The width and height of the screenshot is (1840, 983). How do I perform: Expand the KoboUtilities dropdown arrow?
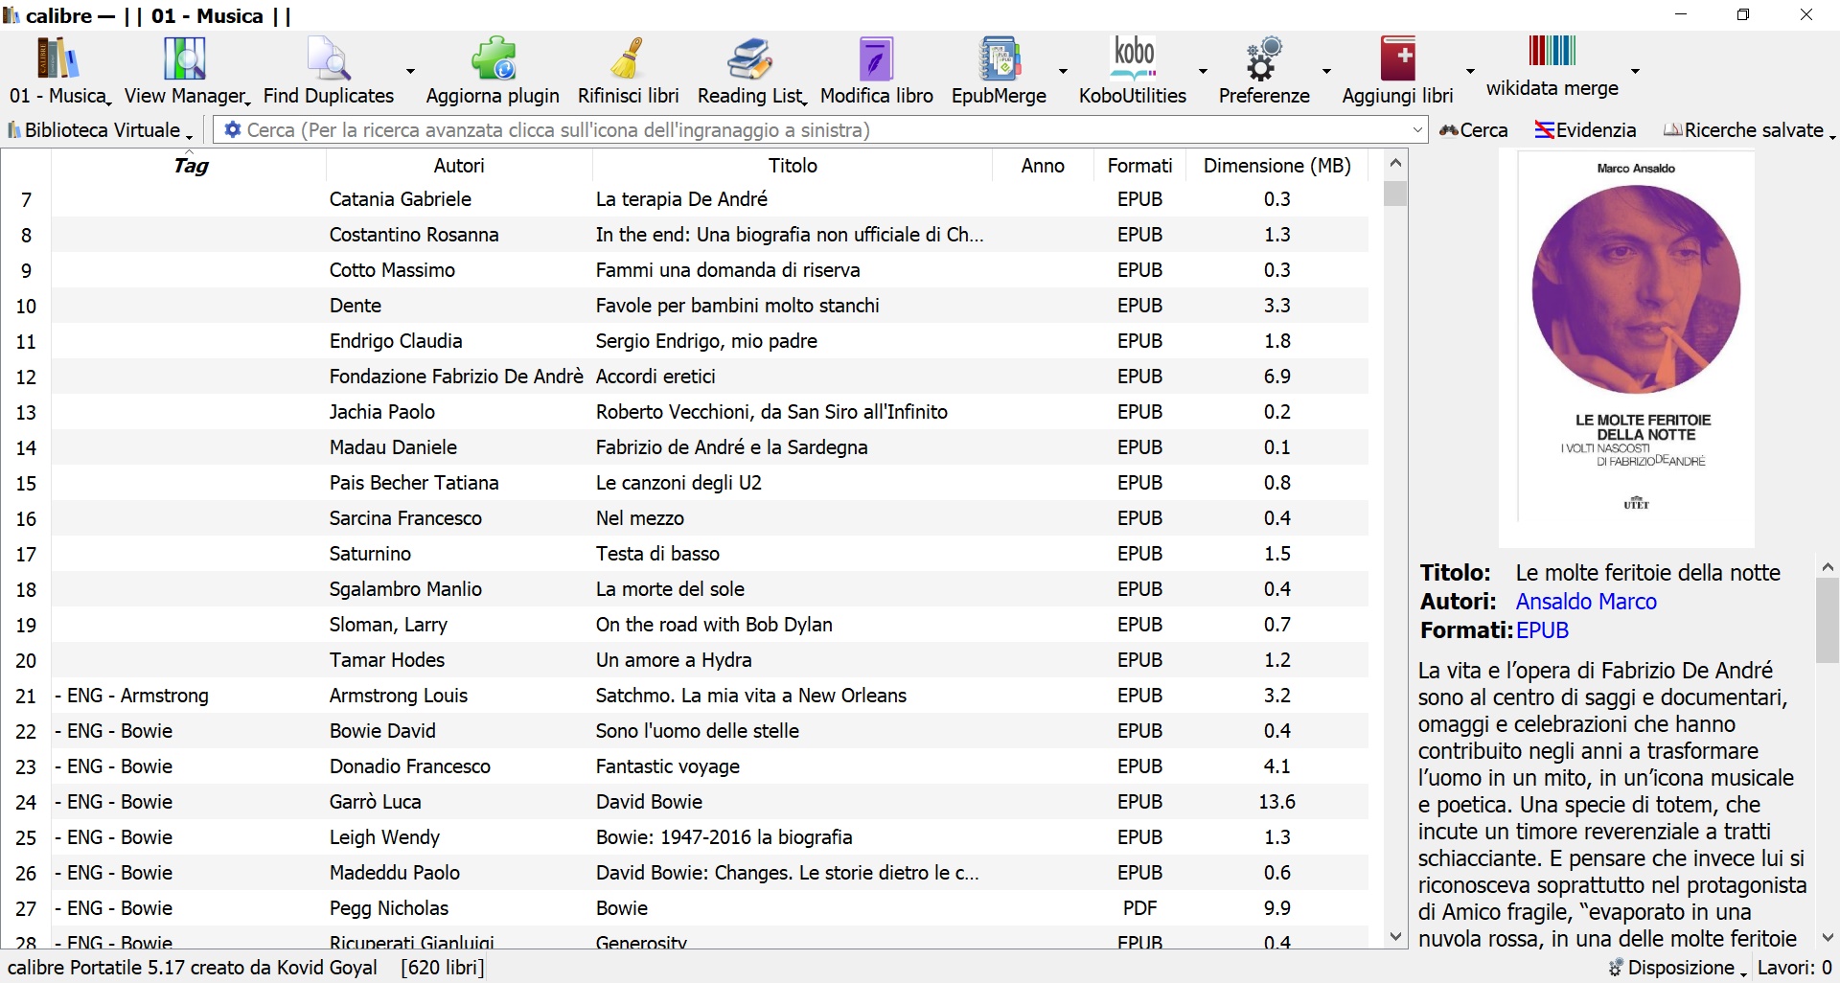tap(1203, 71)
